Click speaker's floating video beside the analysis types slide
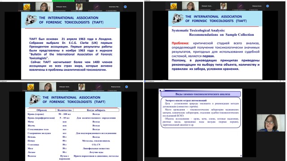 coord(271,123)
